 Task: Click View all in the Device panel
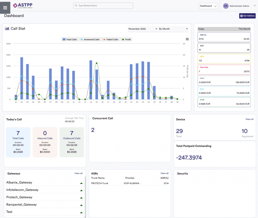(x=249, y=119)
